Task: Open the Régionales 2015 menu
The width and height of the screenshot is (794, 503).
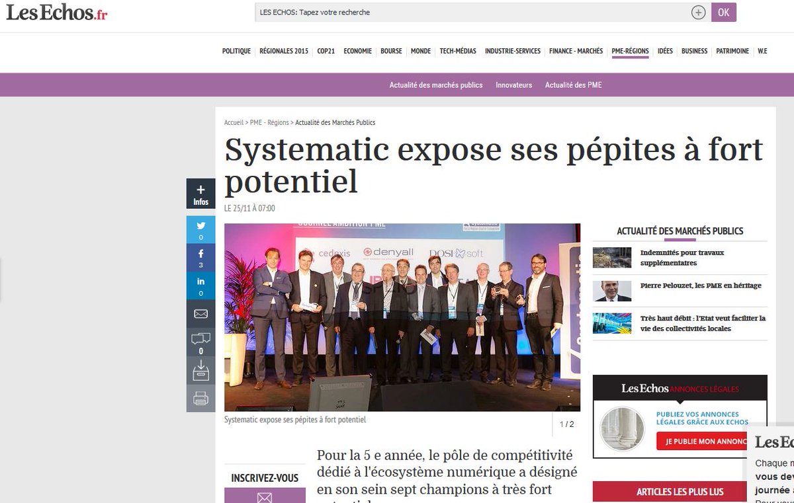Action: click(x=284, y=51)
